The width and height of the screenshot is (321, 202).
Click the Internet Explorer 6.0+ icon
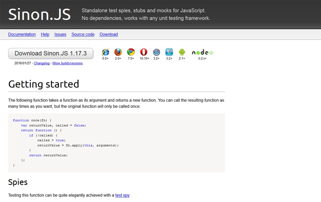click(106, 52)
